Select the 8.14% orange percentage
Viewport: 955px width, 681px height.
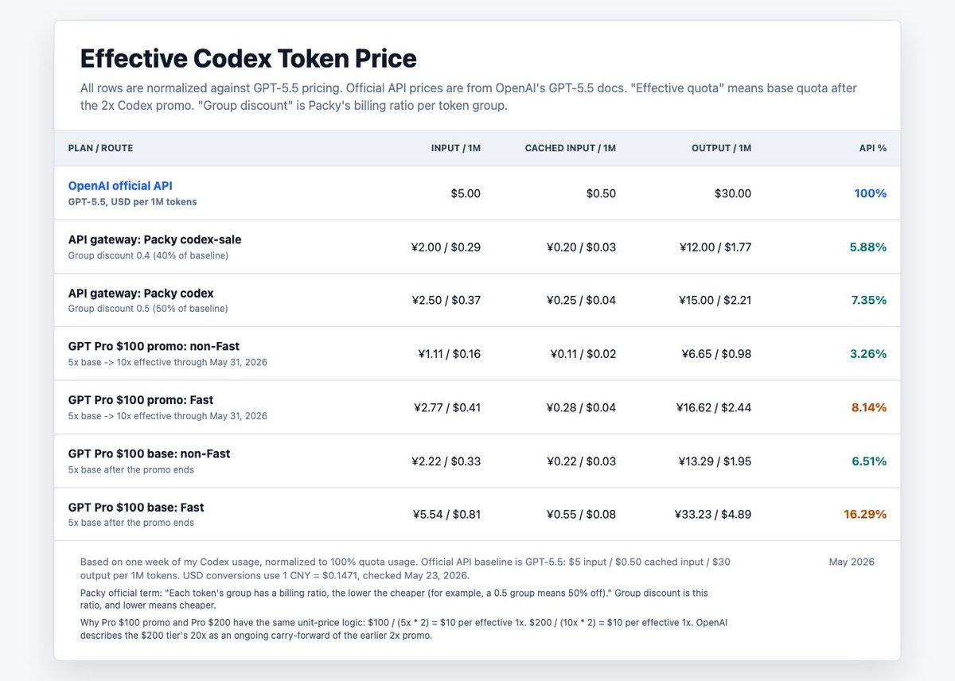868,407
